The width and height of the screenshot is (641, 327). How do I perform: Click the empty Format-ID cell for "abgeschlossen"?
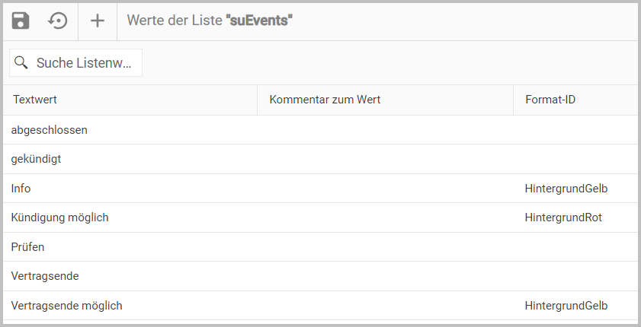[x=575, y=130]
